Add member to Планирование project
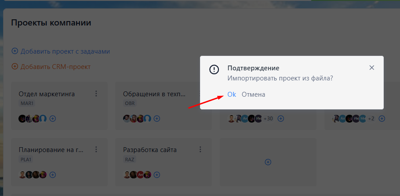Image resolution: width=400 pixels, height=196 pixels. [x=53, y=174]
